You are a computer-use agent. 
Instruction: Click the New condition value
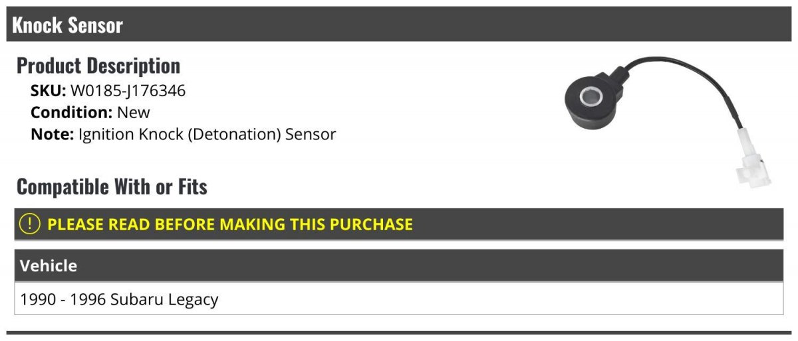134,112
